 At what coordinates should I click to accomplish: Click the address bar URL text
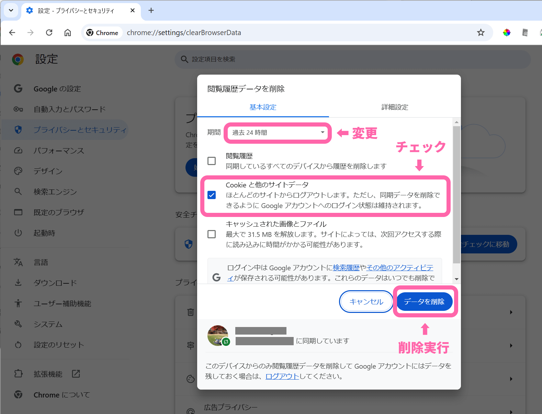(184, 33)
